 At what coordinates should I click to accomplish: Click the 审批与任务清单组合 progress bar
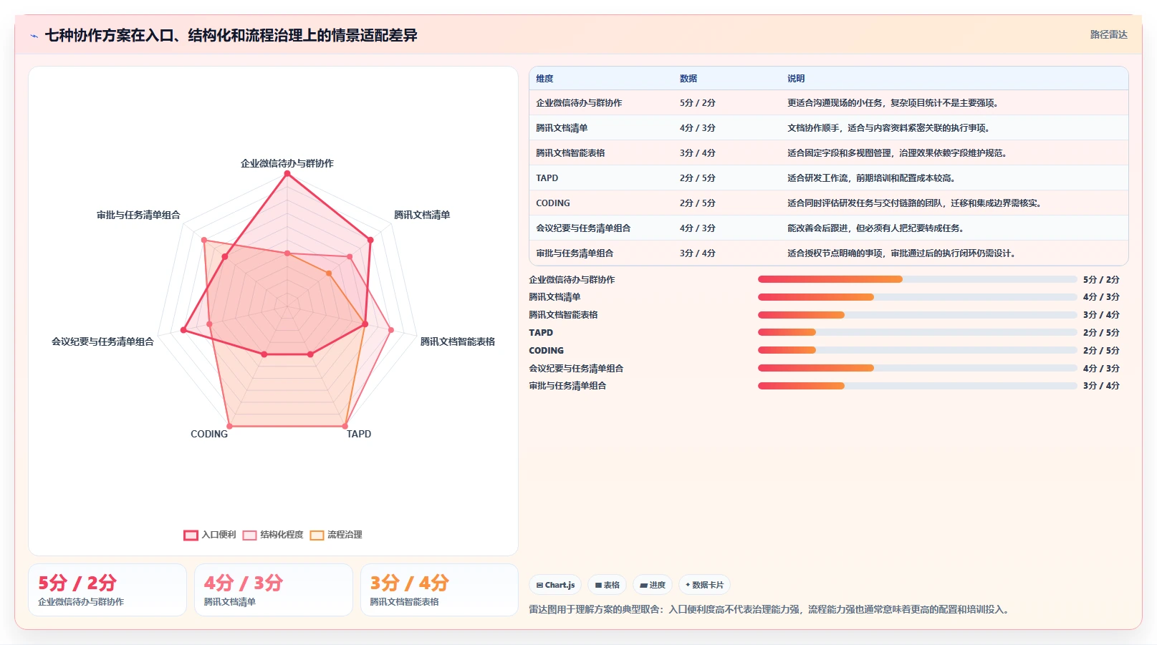[x=918, y=386]
